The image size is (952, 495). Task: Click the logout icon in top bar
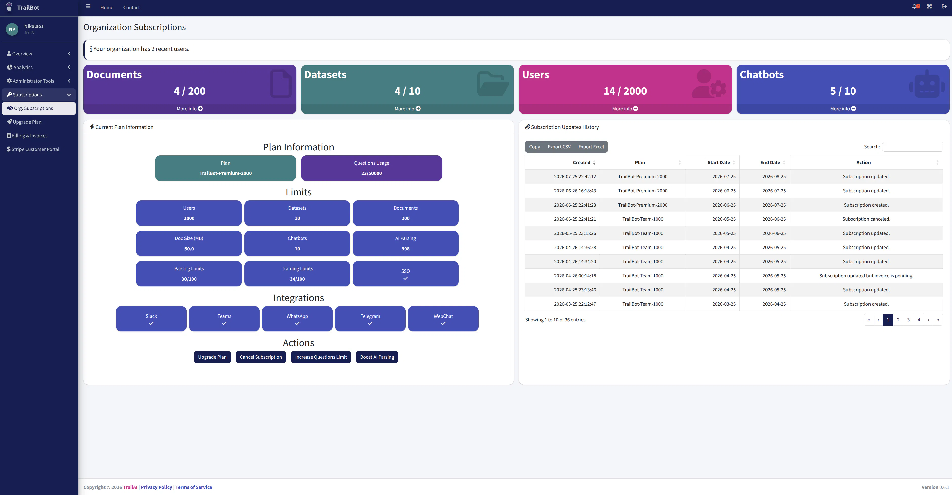pyautogui.click(x=944, y=6)
